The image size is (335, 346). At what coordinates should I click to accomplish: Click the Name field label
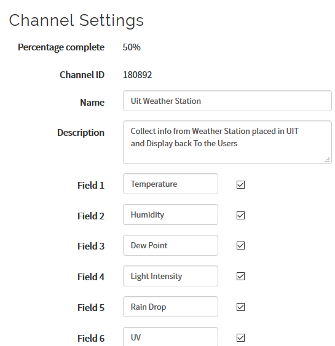point(92,103)
